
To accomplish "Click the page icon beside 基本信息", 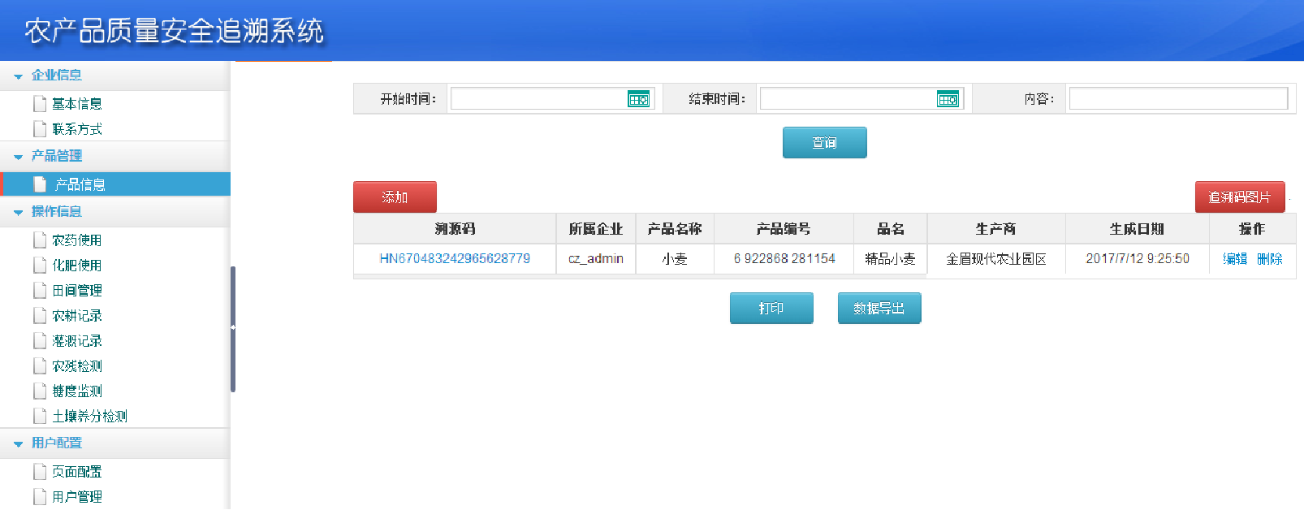I will pyautogui.click(x=39, y=104).
